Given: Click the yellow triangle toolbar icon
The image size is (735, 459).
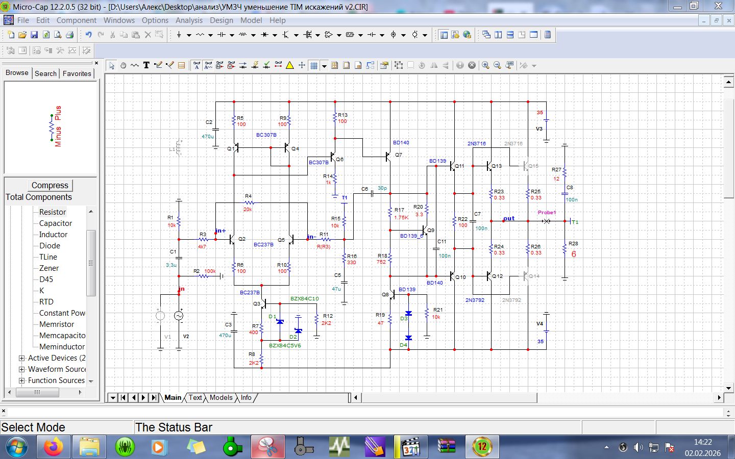Looking at the screenshot, I should (x=290, y=65).
